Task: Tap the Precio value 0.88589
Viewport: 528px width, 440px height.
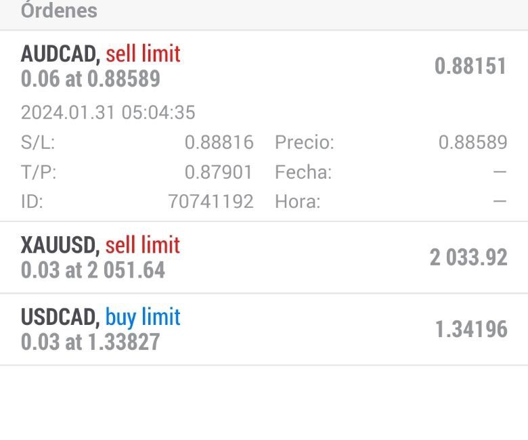Action: (x=472, y=143)
